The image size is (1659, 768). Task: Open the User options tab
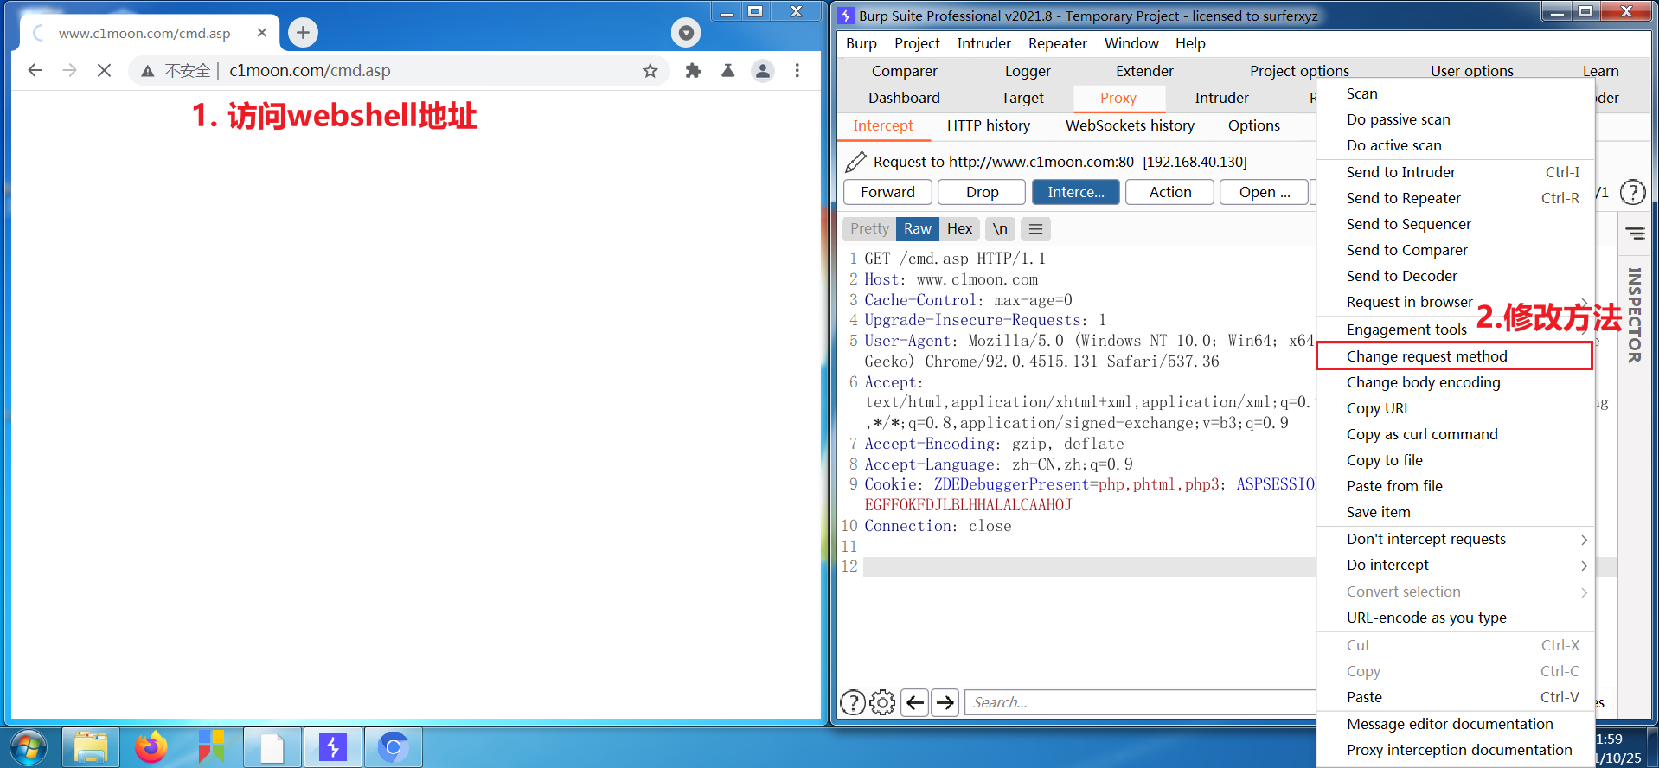(1471, 71)
